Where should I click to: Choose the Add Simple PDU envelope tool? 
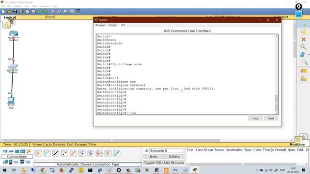coord(304,71)
